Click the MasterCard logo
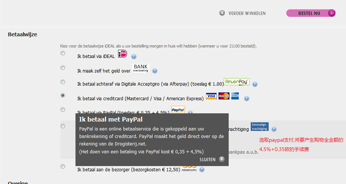This screenshot has width=346, height=184. (224, 96)
